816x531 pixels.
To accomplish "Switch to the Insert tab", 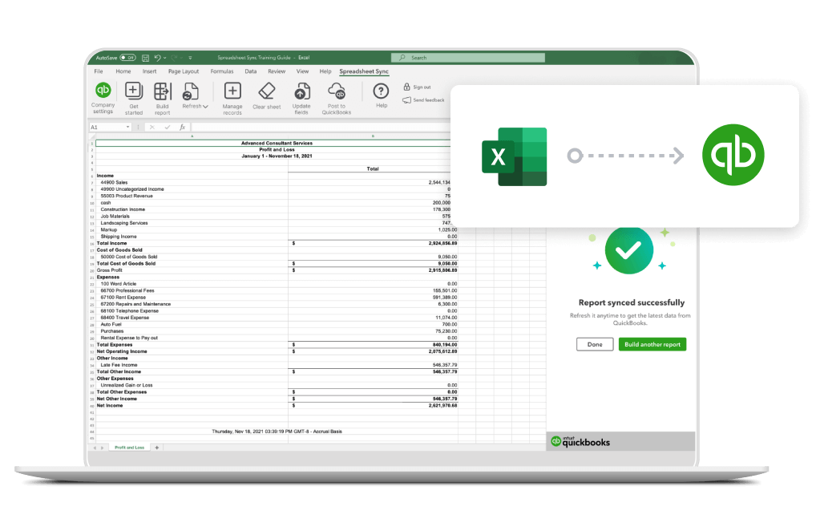I will tap(149, 71).
